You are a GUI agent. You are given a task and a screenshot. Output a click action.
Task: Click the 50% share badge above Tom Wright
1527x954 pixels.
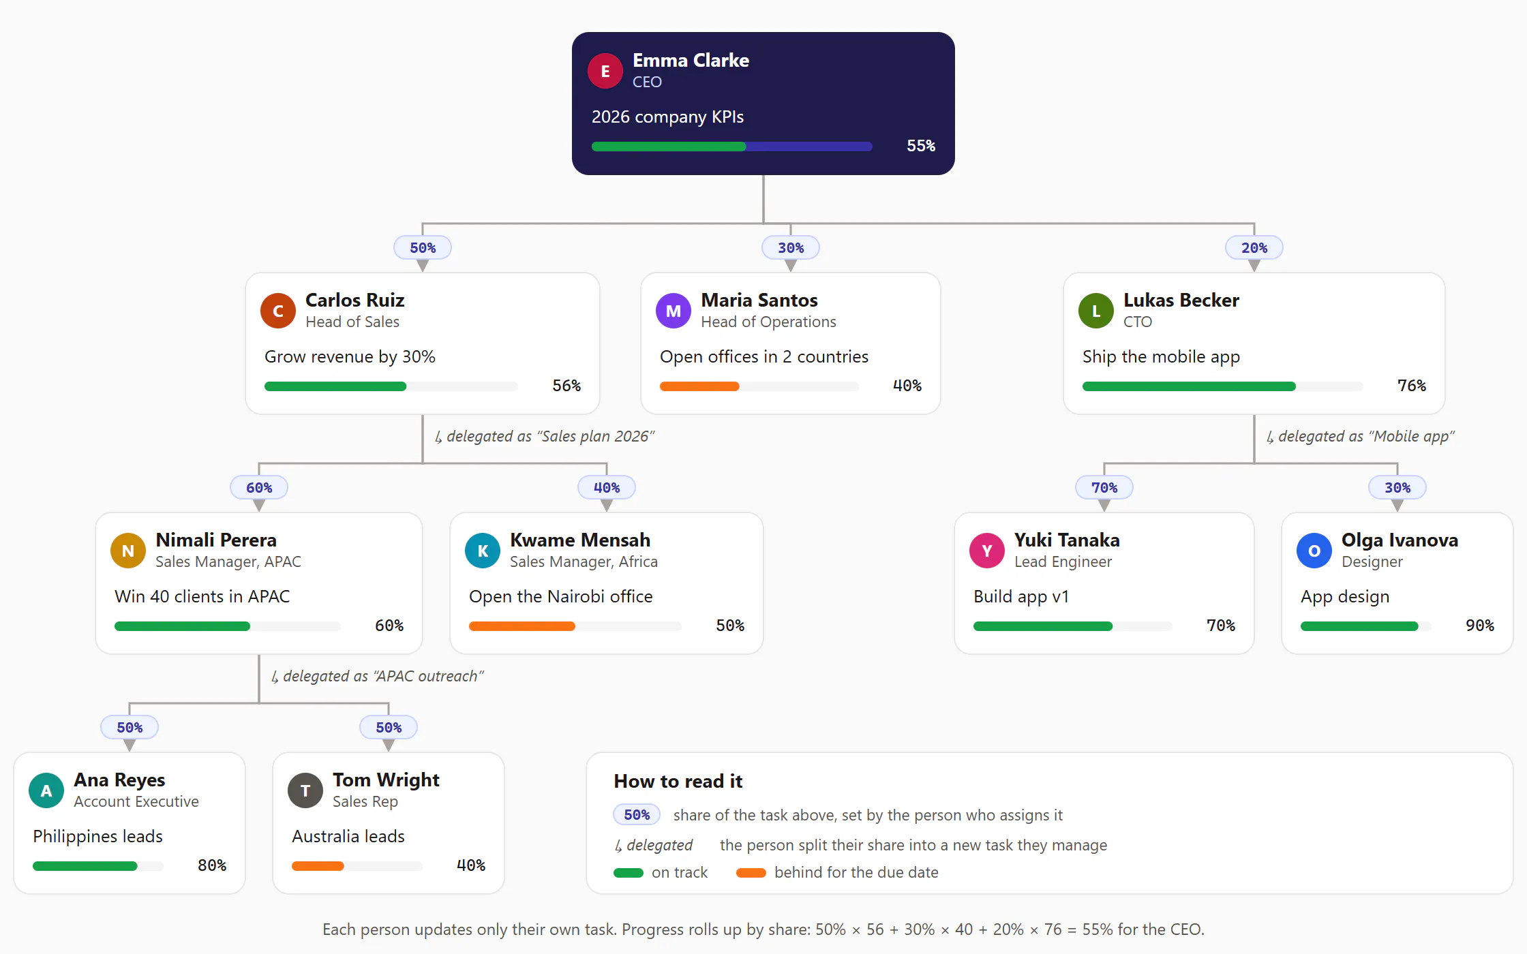click(x=389, y=727)
